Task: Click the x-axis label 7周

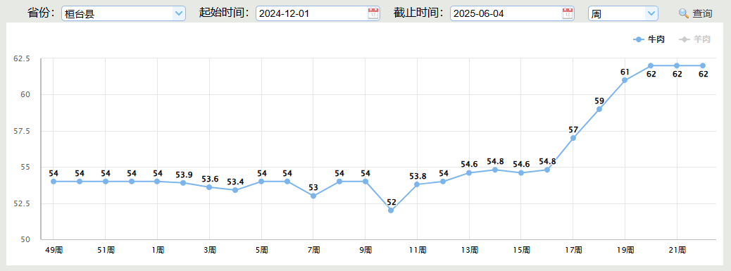Action: (313, 250)
